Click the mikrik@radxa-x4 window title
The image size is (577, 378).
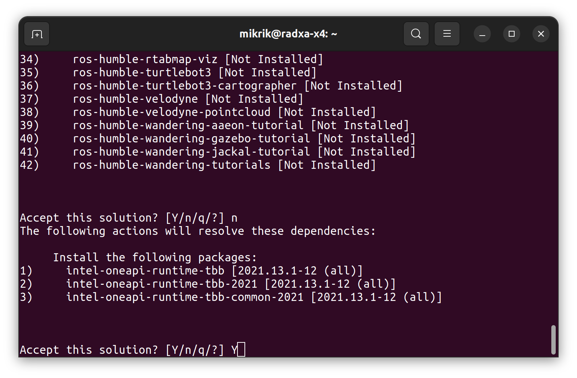pyautogui.click(x=288, y=34)
